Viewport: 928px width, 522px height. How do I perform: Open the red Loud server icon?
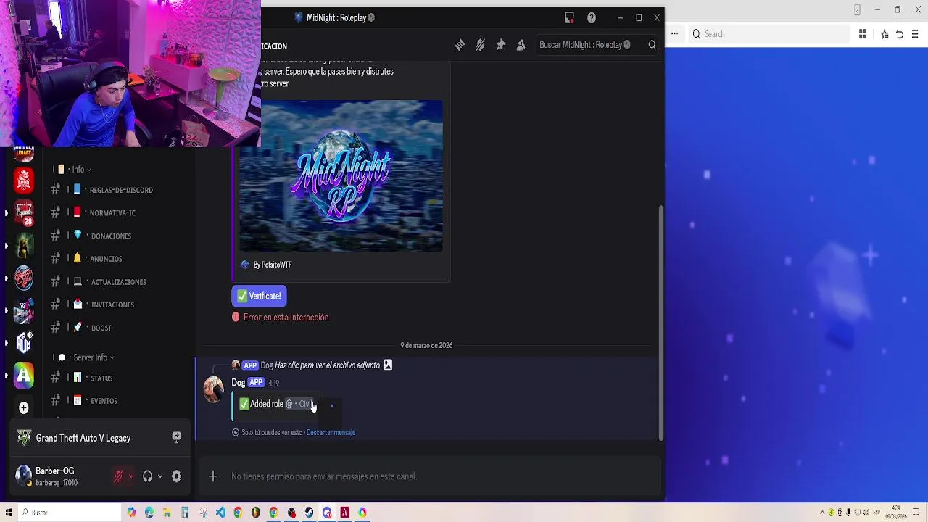[x=24, y=180]
